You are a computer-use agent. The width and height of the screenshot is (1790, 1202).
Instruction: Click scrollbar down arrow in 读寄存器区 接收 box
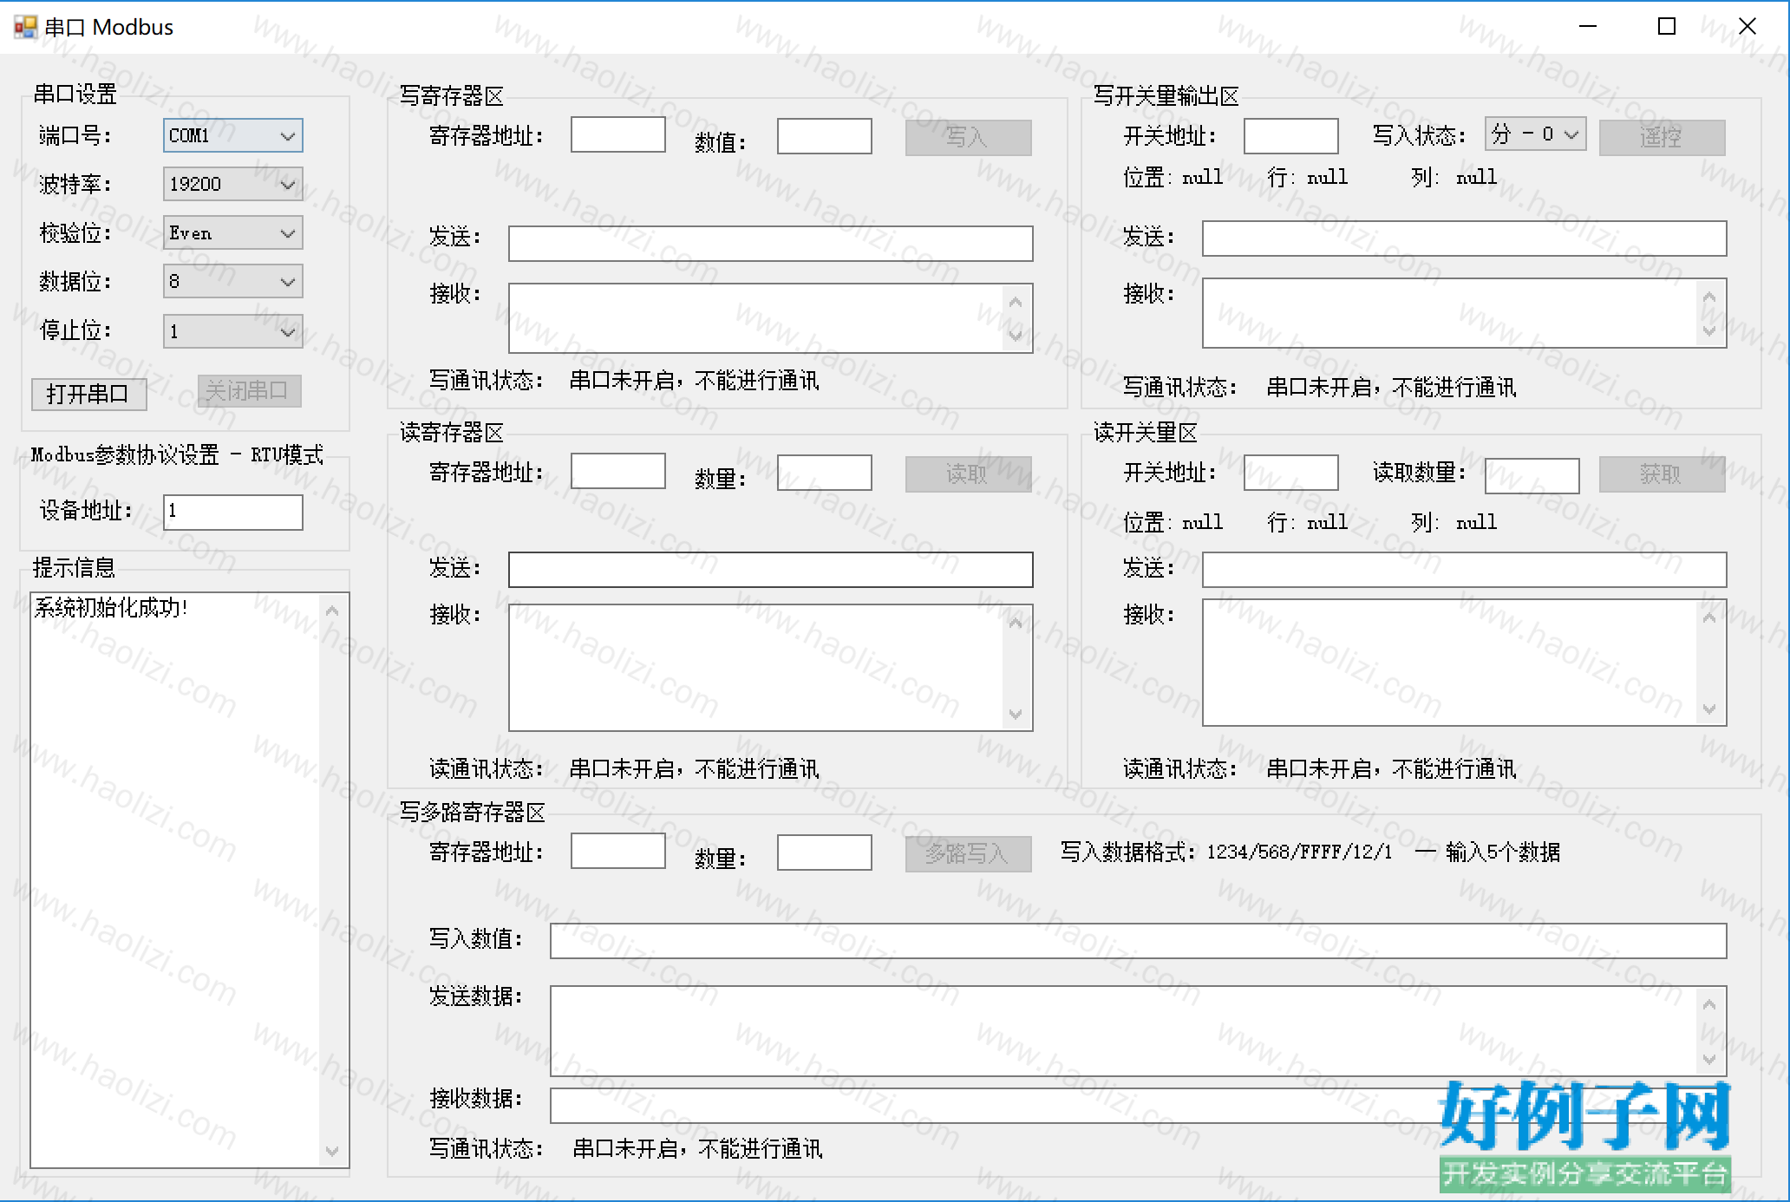coord(1016,715)
